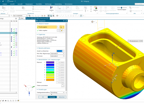Screen dimensions: 144x104
Task: Open the Analyse menu
Action: coord(5,4)
